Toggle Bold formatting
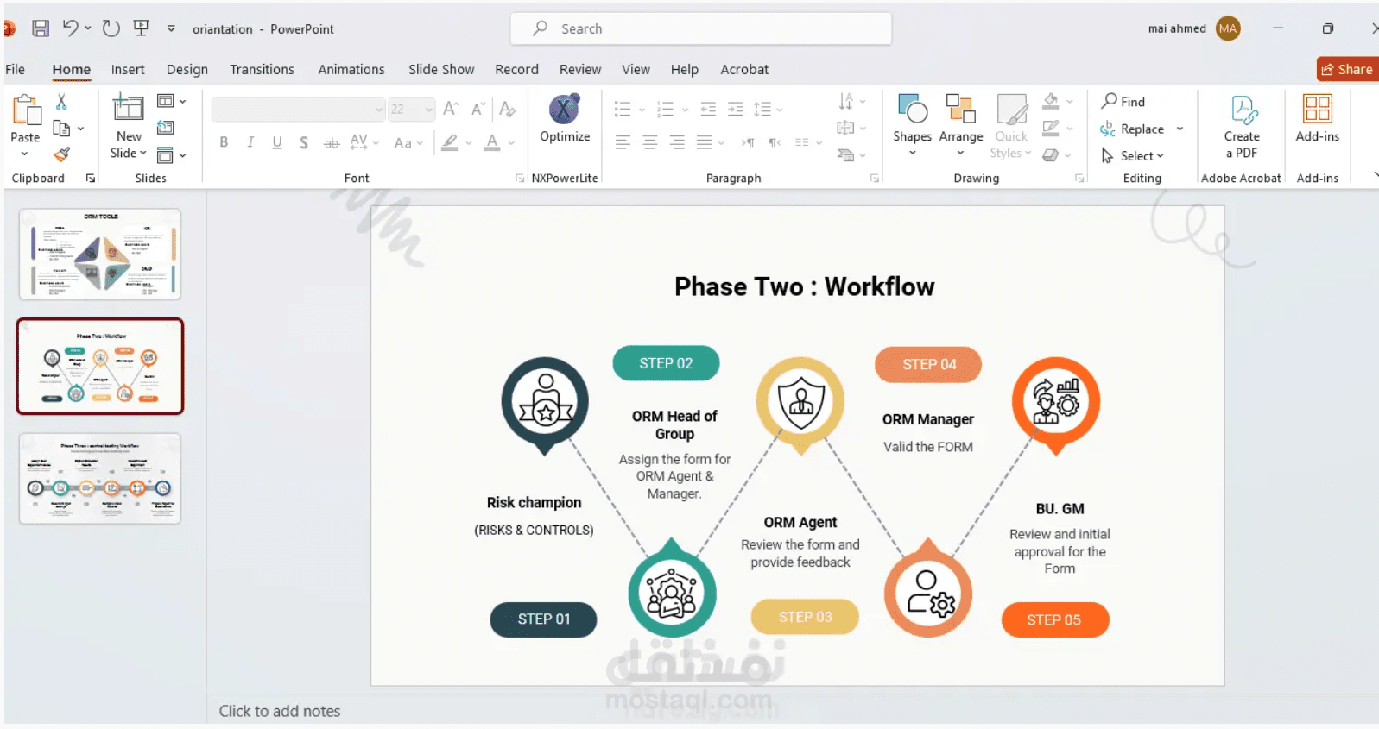This screenshot has height=729, width=1379. pos(224,142)
